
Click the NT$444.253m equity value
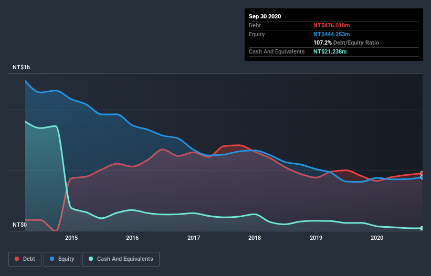pos(331,34)
